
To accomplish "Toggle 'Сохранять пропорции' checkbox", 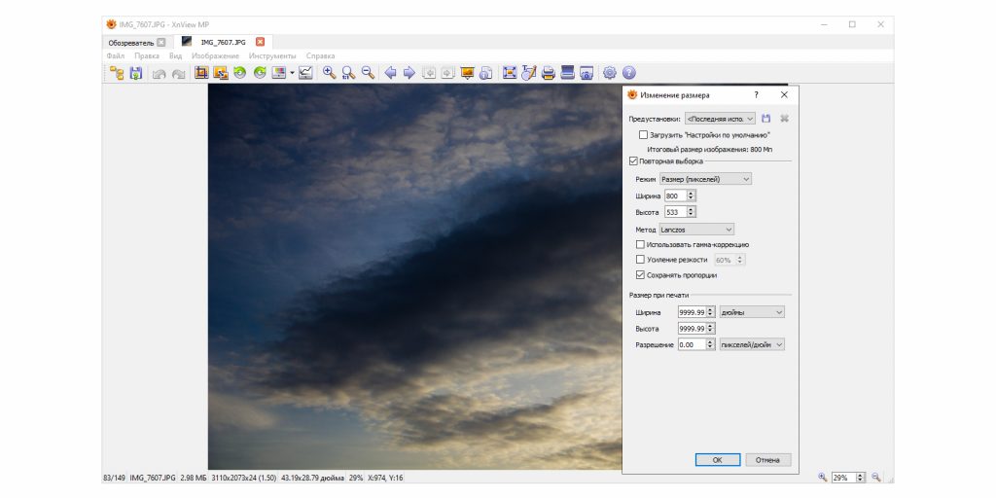I will 640,275.
